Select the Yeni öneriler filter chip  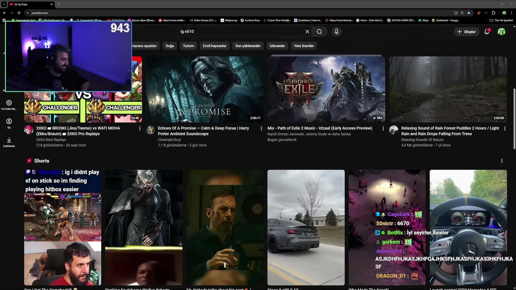[304, 46]
